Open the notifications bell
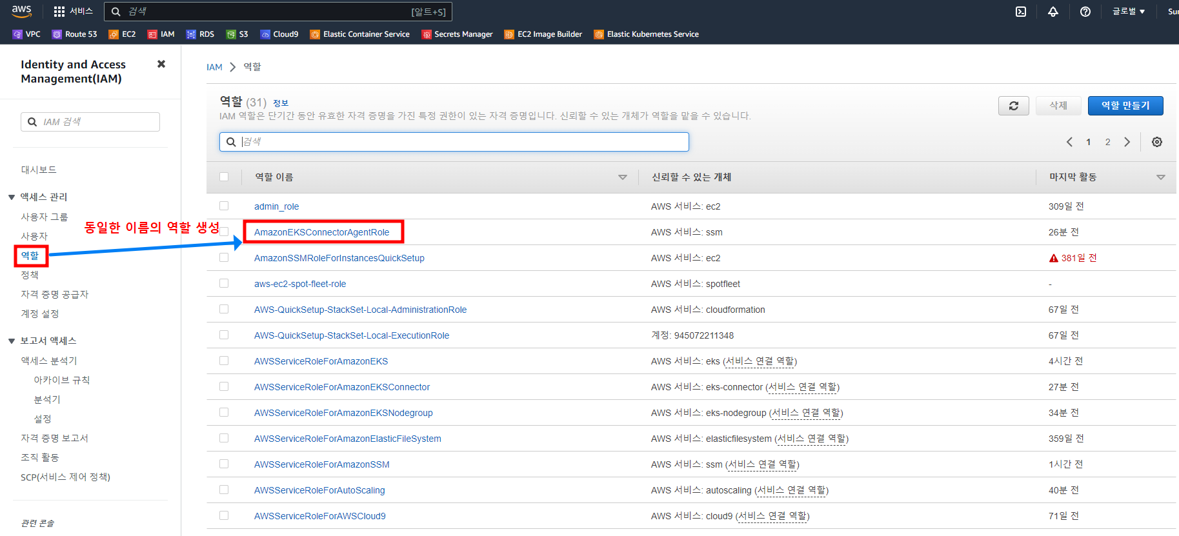The height and width of the screenshot is (536, 1179). (x=1053, y=12)
